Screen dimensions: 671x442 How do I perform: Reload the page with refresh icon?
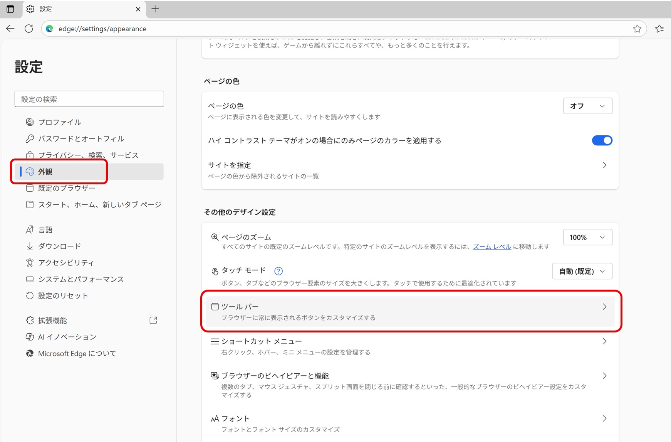tap(29, 29)
